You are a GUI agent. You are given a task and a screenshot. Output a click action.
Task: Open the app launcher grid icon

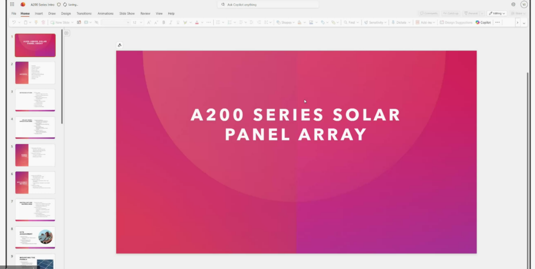[12, 4]
